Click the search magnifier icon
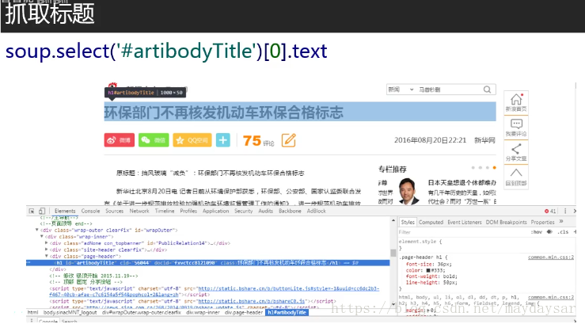Viewport: 585px width, 324px height. coord(487,90)
